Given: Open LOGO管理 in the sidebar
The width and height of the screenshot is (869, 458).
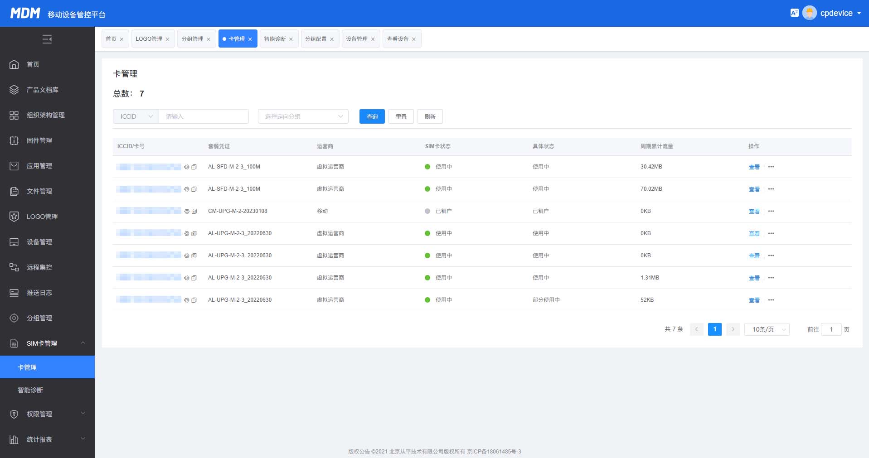Looking at the screenshot, I should click(47, 217).
